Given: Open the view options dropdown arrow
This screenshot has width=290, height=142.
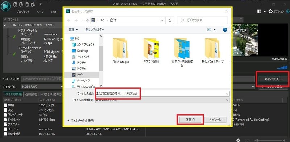Looking at the screenshot, I should tap(215, 30).
